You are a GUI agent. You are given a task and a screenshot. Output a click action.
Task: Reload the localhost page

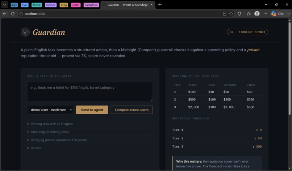point(13,14)
